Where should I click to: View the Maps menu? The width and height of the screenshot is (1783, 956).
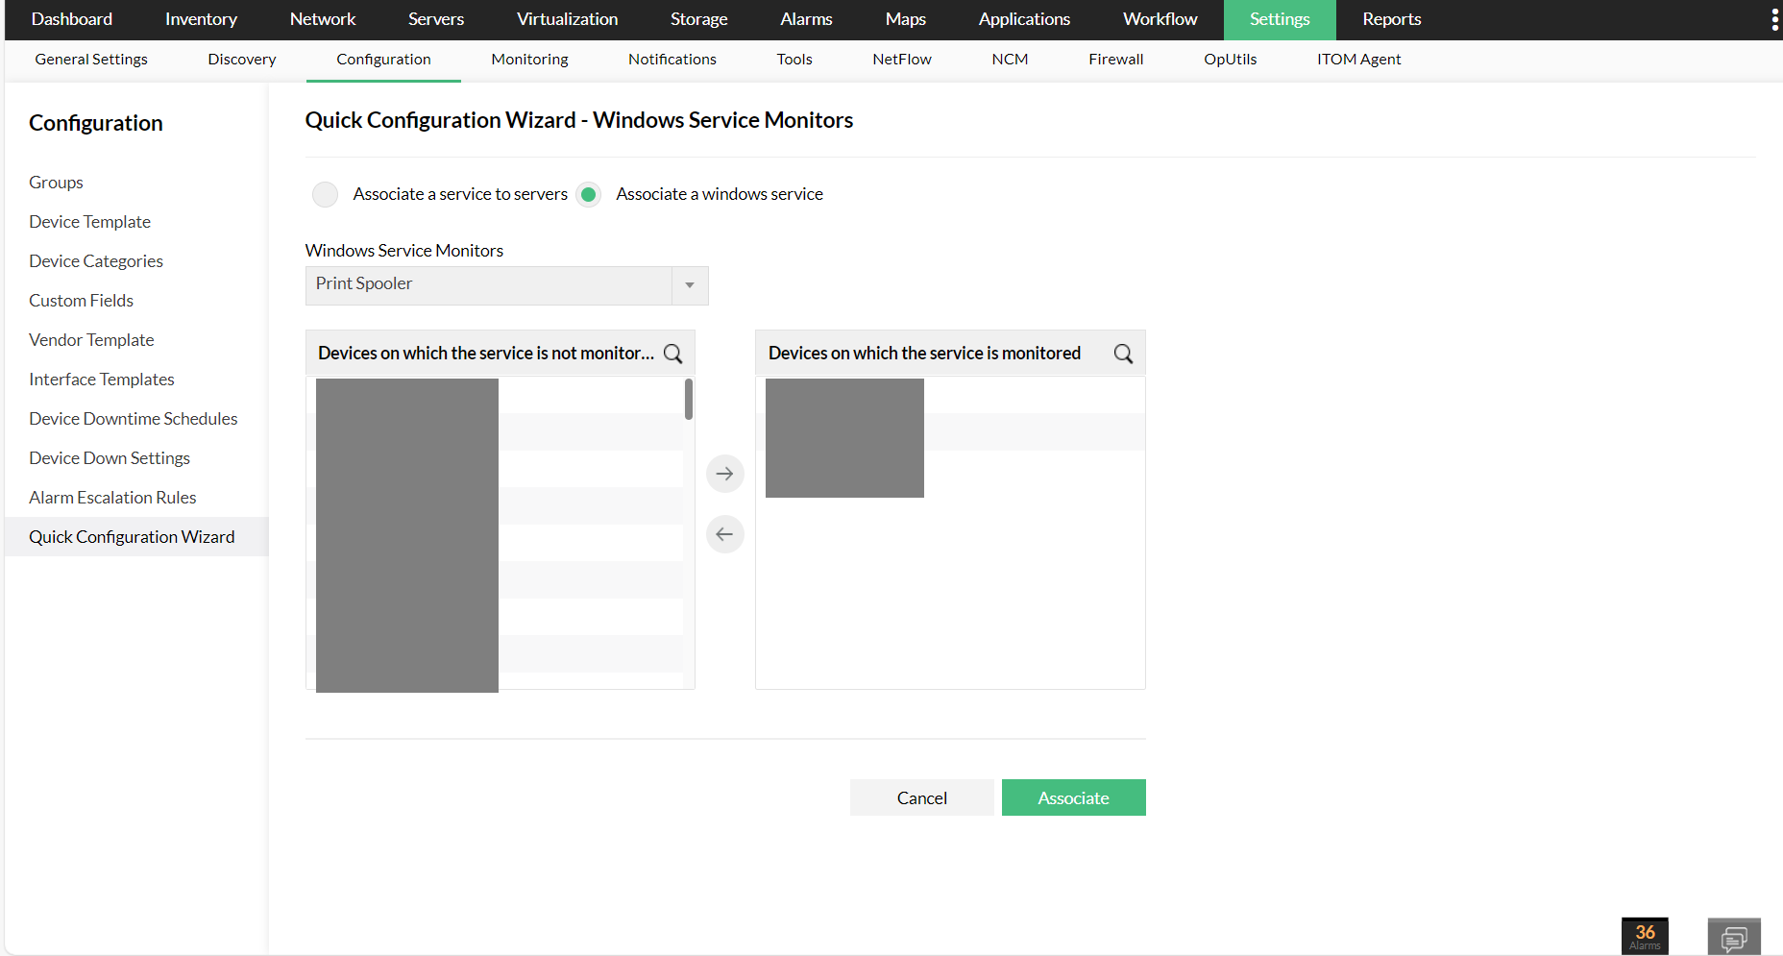point(906,19)
